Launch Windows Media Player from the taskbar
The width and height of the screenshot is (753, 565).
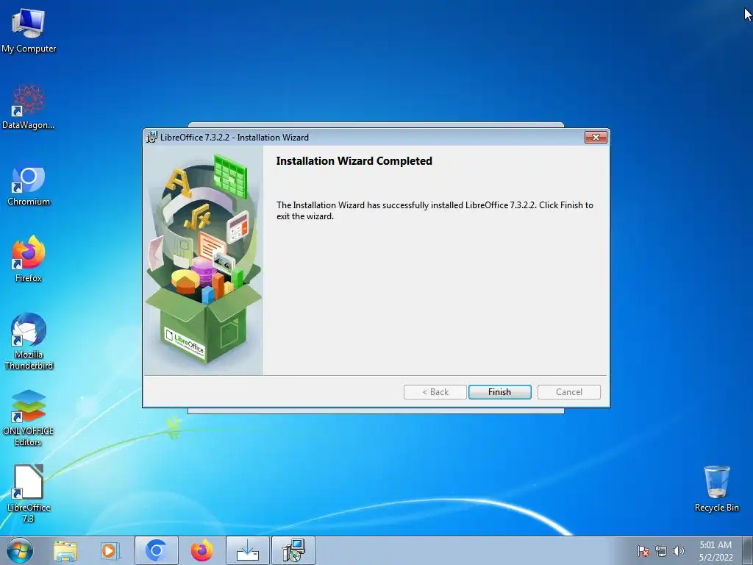point(110,551)
